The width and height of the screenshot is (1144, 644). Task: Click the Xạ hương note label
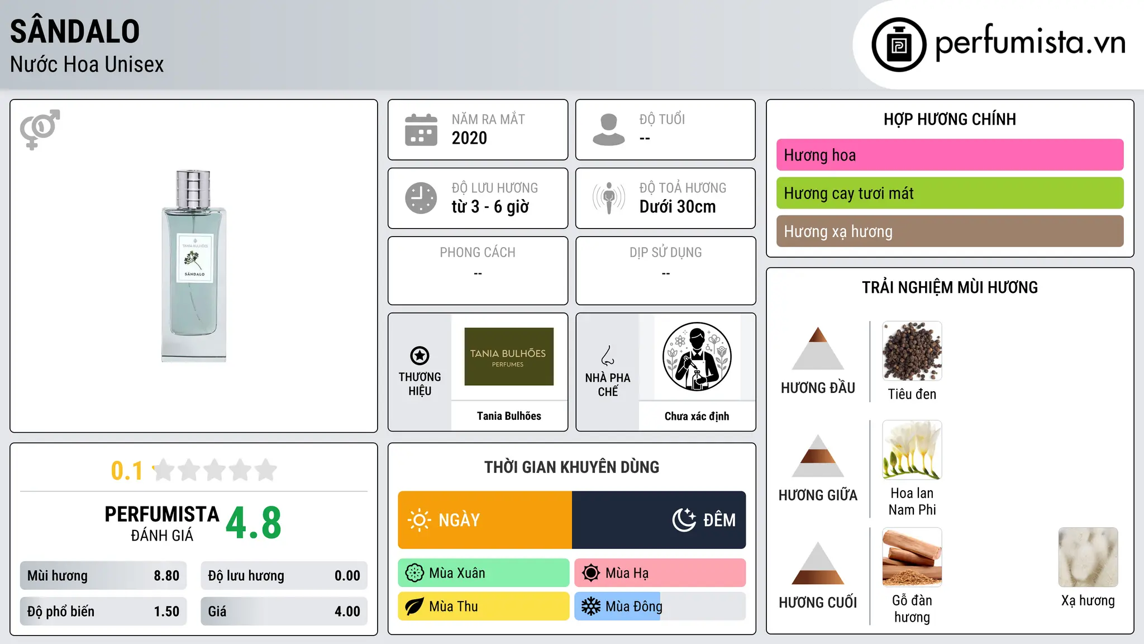point(1088,600)
